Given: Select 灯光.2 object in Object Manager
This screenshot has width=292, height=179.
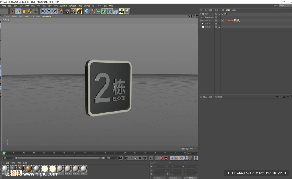Looking at the screenshot, I should click(x=207, y=24).
